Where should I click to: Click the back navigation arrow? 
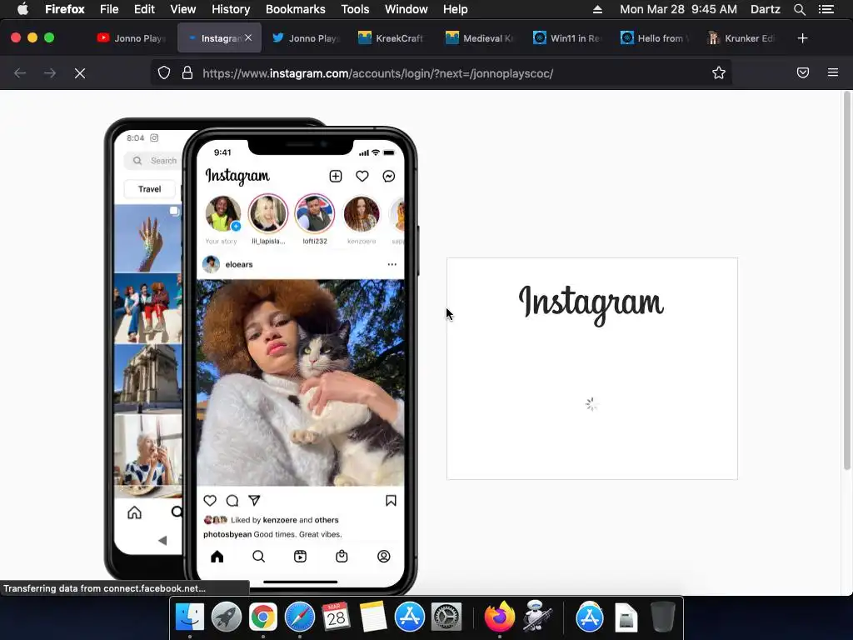(x=20, y=73)
